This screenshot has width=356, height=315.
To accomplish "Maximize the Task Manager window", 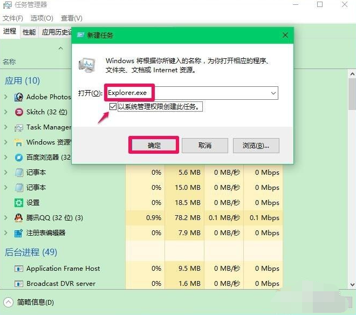I will [x=320, y=4].
